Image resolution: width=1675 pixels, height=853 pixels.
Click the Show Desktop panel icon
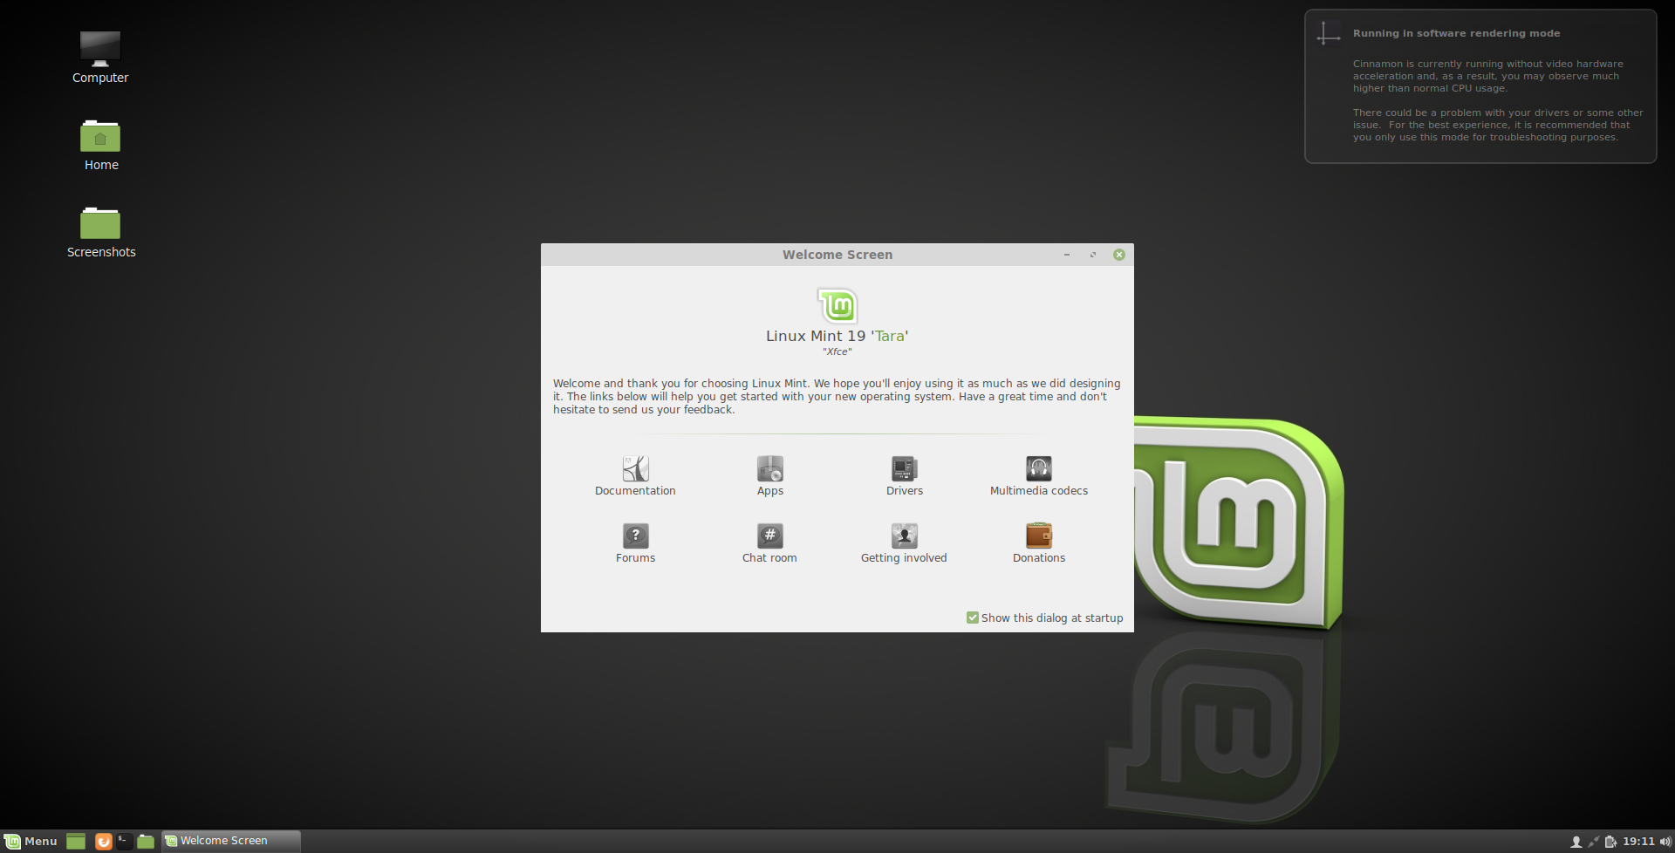[x=76, y=842]
